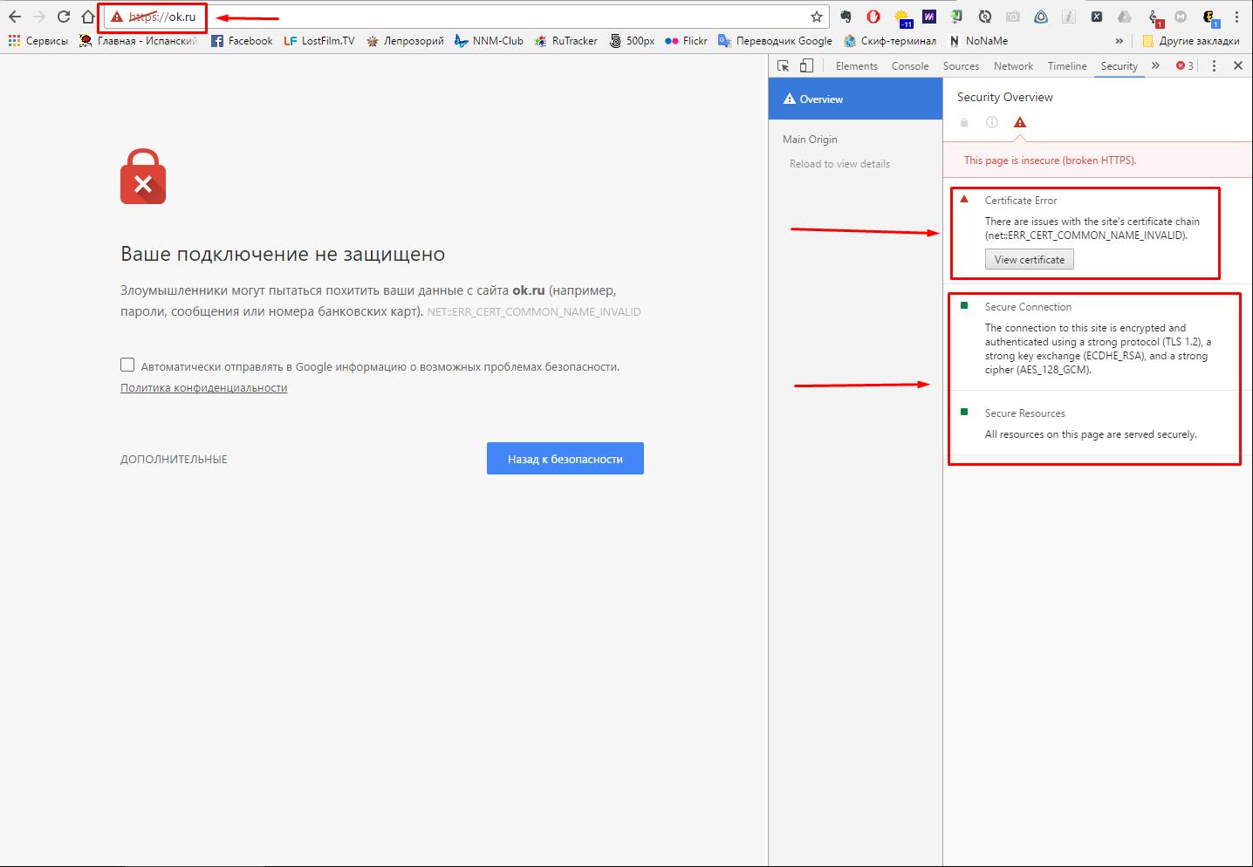Image resolution: width=1253 pixels, height=867 pixels.
Task: Bookmark this page with the star icon
Action: coord(817,17)
